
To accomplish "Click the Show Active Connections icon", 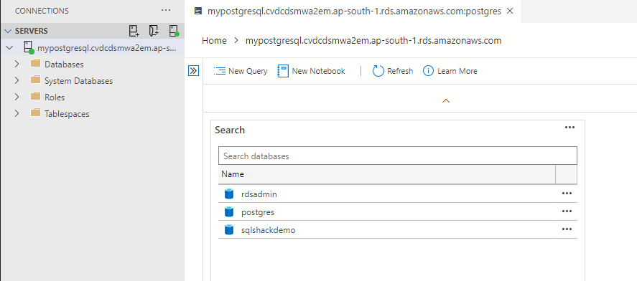I will pyautogui.click(x=174, y=31).
